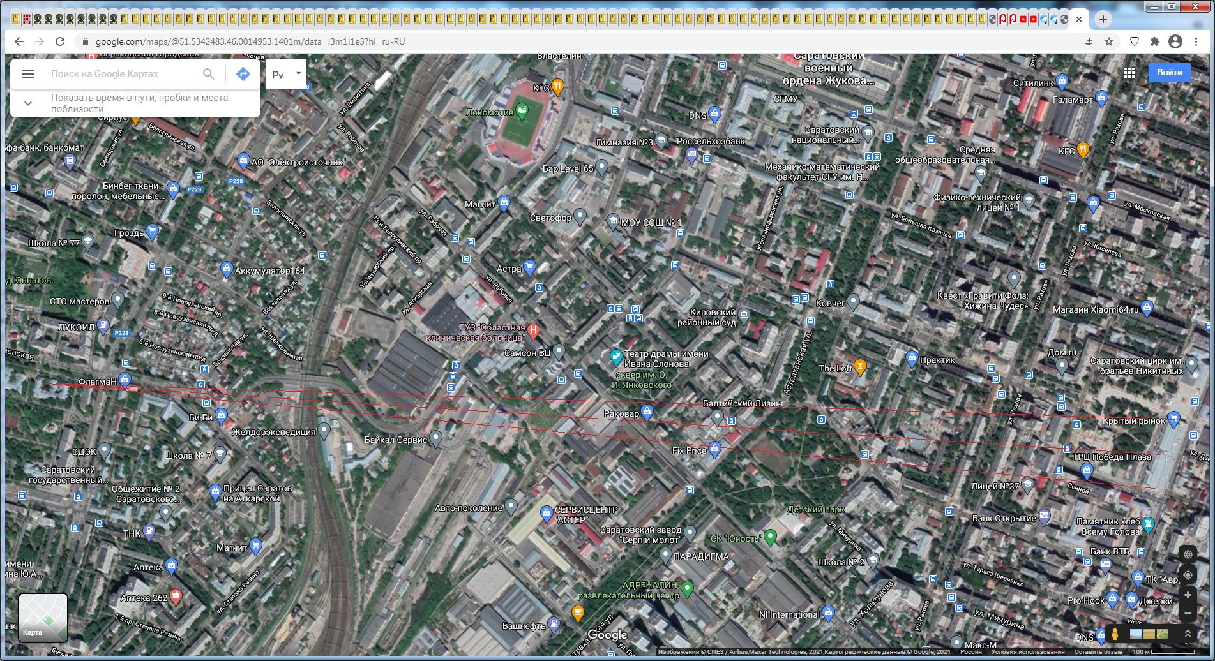Select the Крытый рынок pin
This screenshot has height=661, width=1215.
click(1173, 419)
